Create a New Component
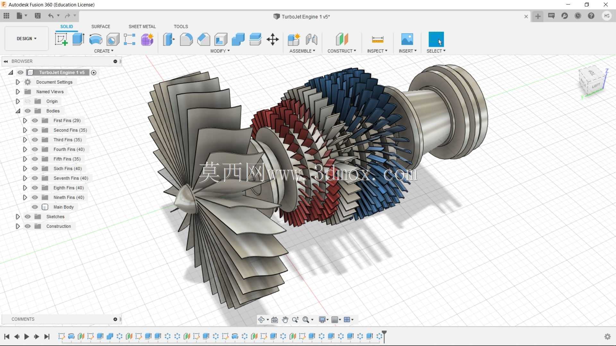Viewport: 616px width, 346px height. coord(294,39)
